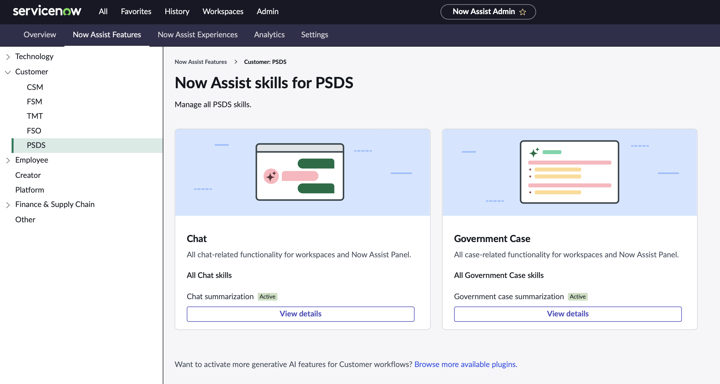
Task: Go to the Now Assist Experiences tab
Action: 198,34
